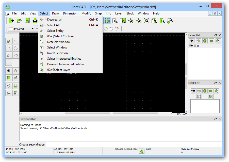
Task: Open the Dimension menu
Action: click(70, 13)
